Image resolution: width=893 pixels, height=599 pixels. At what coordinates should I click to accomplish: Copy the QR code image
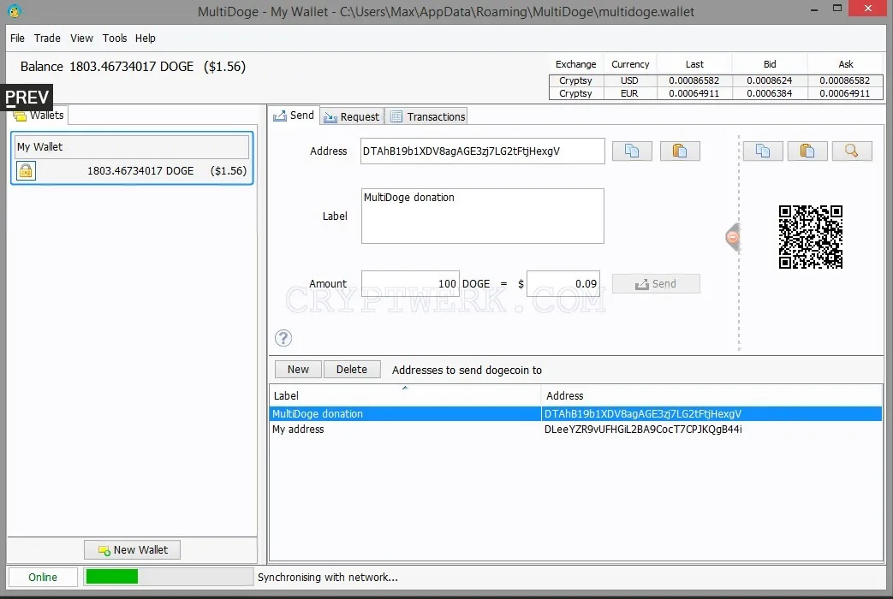763,151
